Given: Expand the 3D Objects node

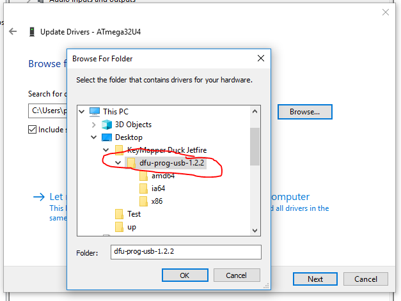Looking at the screenshot, I should [94, 125].
